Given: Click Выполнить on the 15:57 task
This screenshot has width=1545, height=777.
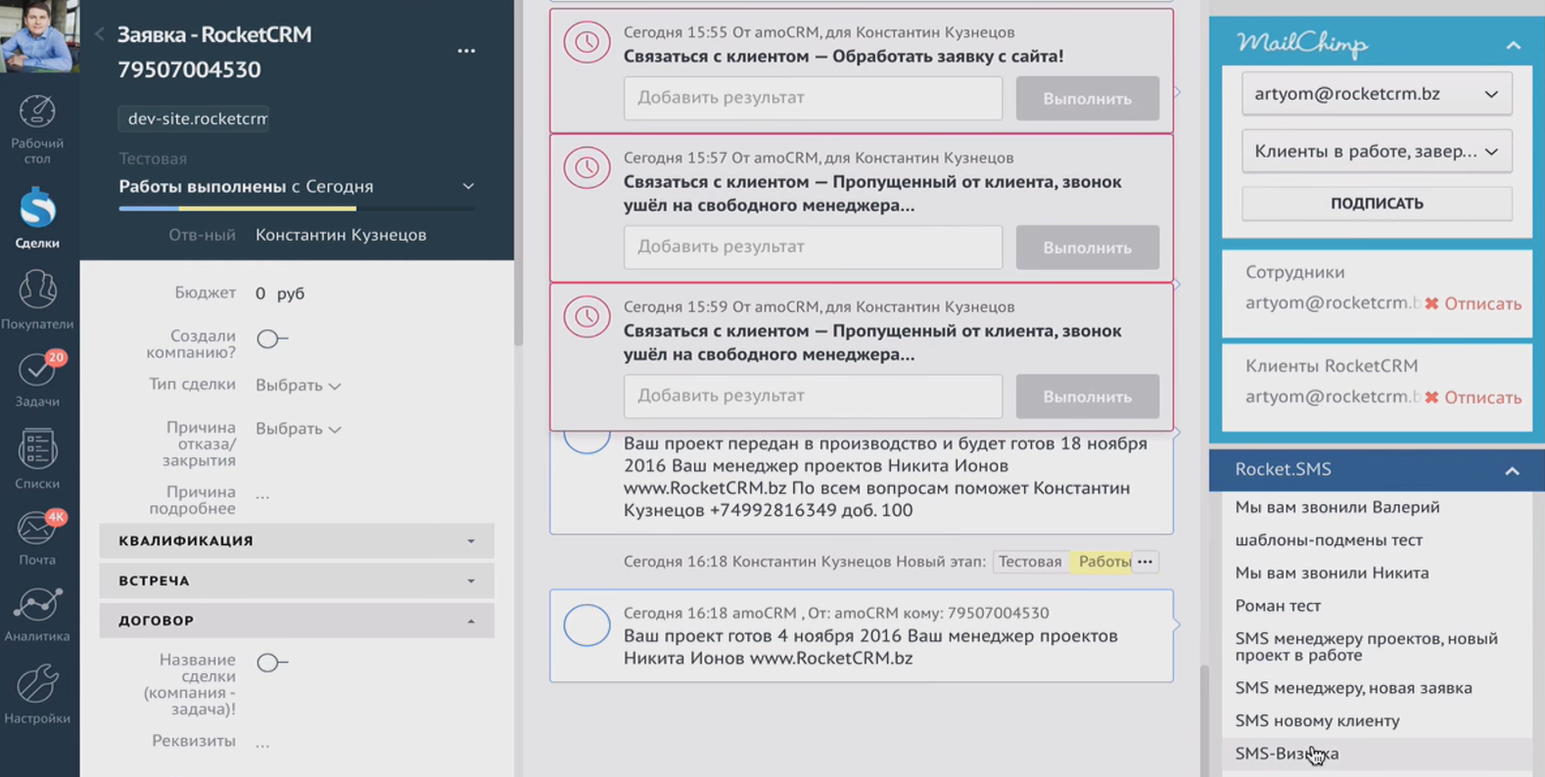Looking at the screenshot, I should (x=1087, y=248).
